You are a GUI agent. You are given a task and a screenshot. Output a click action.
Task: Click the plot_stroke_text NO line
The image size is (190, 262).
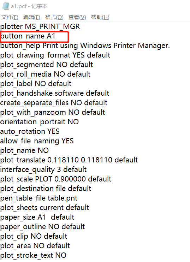coord(33,256)
